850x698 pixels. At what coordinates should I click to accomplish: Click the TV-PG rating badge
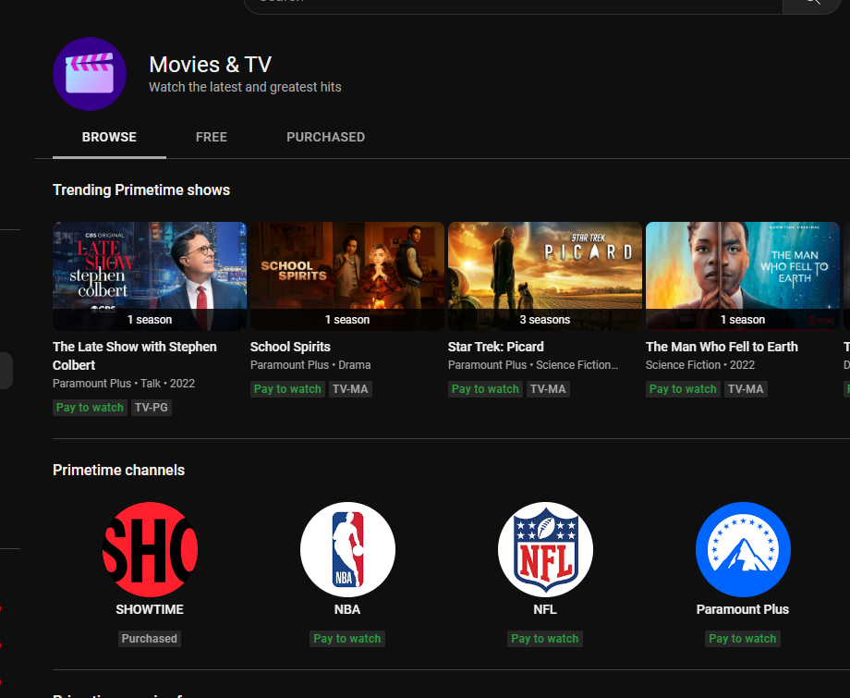click(152, 408)
